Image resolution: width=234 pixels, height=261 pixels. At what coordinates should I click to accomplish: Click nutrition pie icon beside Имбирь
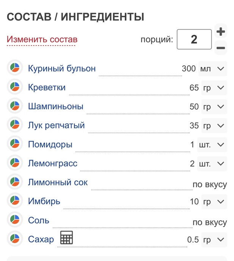tap(15, 200)
